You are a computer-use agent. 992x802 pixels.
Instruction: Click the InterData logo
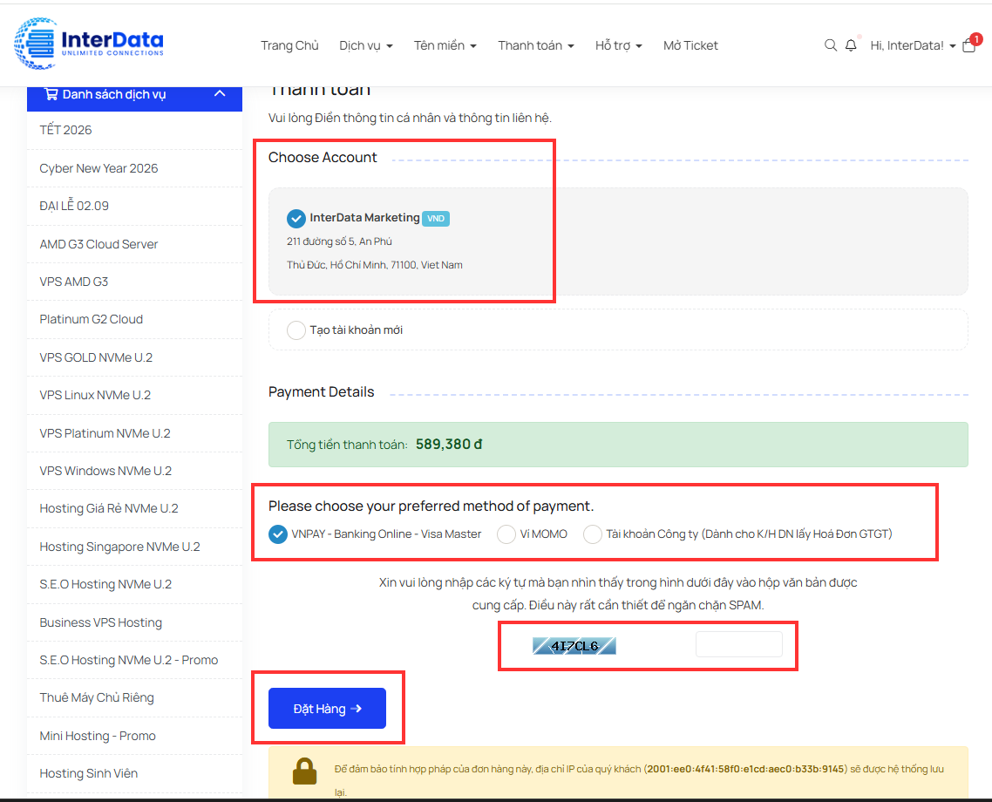pyautogui.click(x=89, y=43)
